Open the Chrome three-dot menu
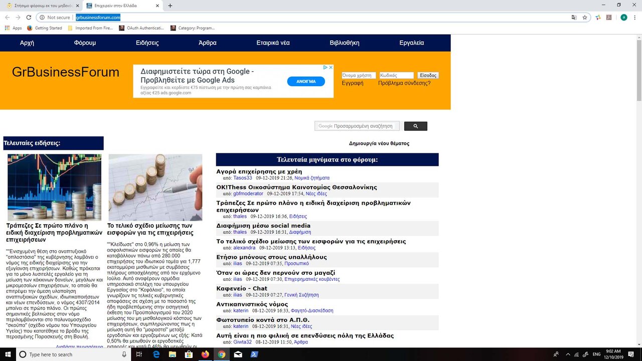Screen dimensions: 642x361 [635, 18]
